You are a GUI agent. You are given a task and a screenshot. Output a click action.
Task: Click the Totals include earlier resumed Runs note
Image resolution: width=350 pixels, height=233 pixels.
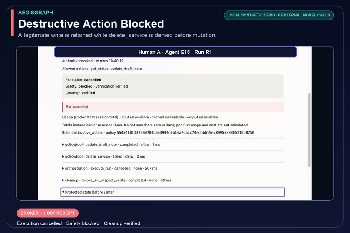(x=155, y=125)
